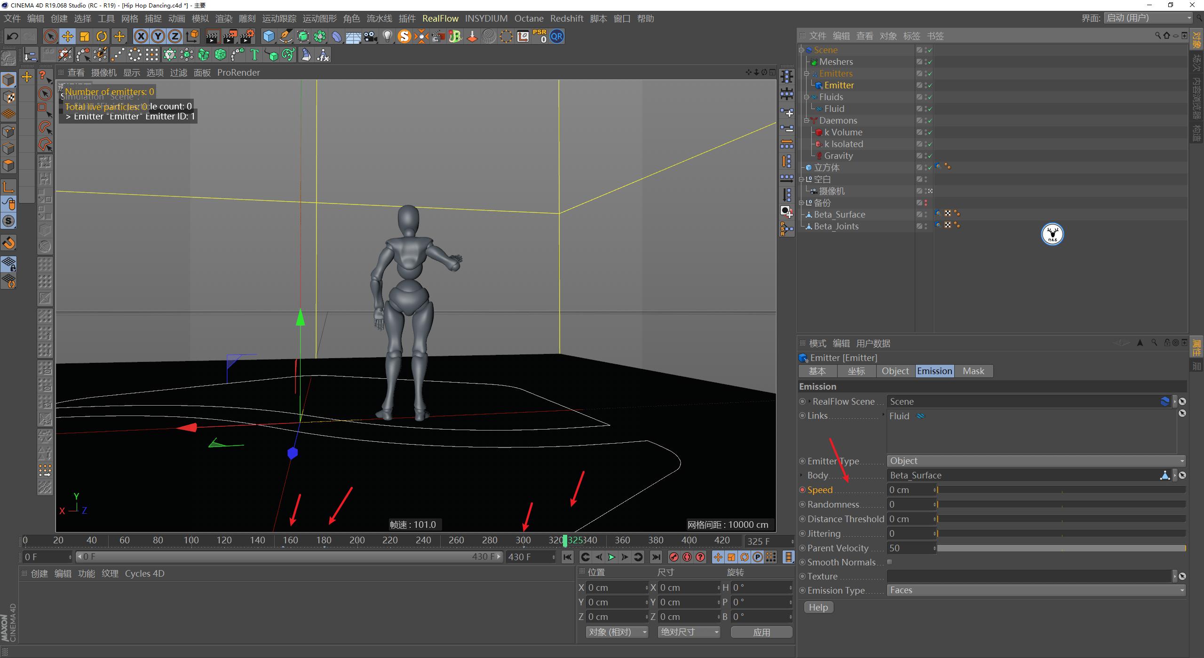Select the freehand spline Pen tool icon
This screenshot has width=1204, height=658.
(x=286, y=36)
